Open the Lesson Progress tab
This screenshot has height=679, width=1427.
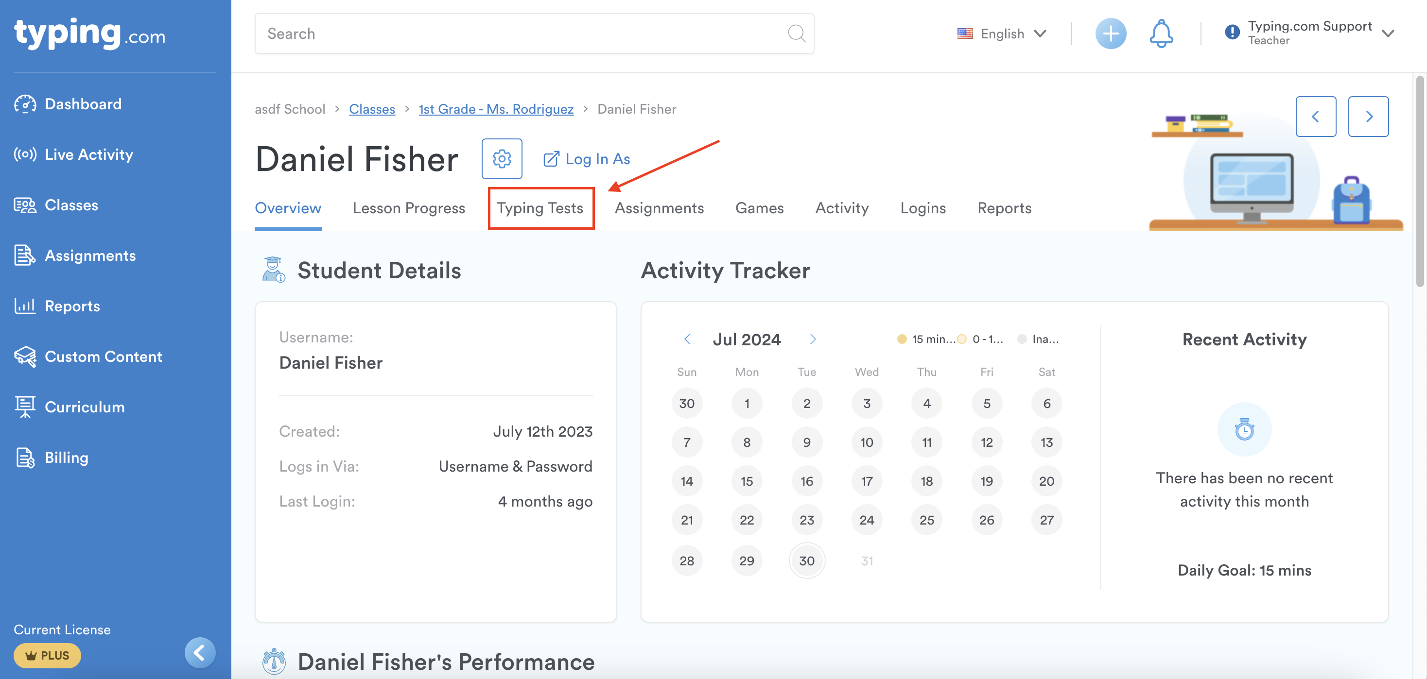(x=408, y=208)
